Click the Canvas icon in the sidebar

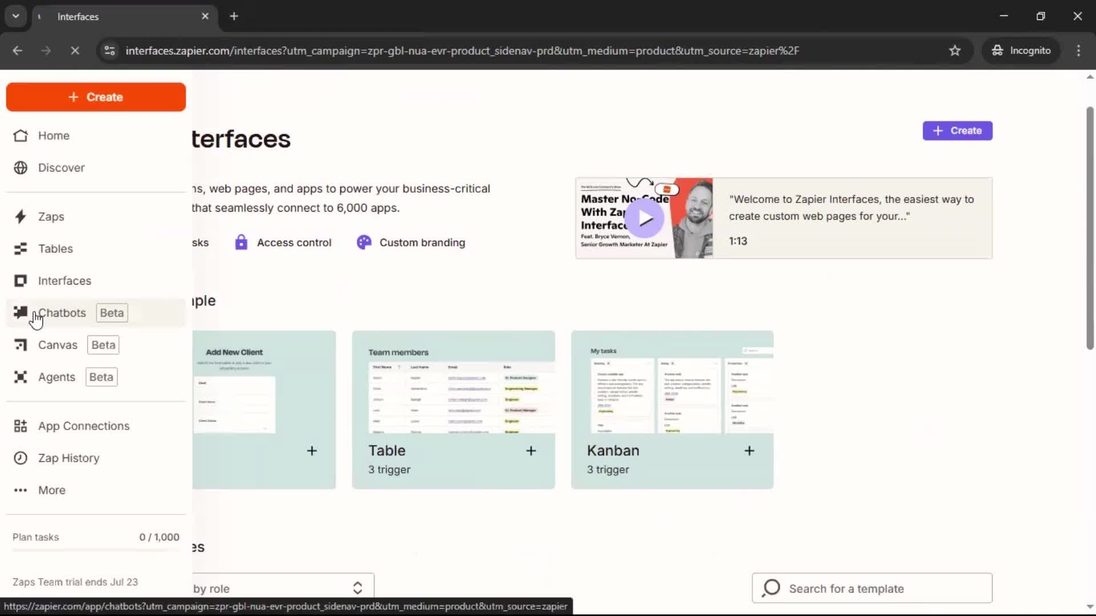[21, 345]
